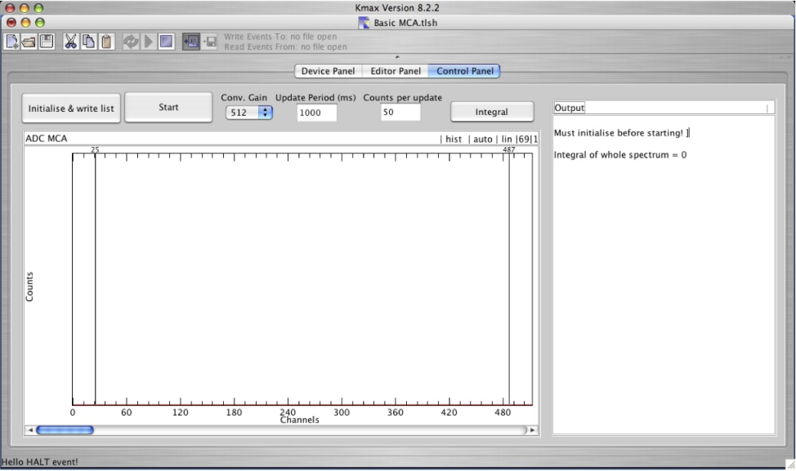The height and width of the screenshot is (471, 796).
Task: Open a file using the folder icon
Action: click(29, 42)
